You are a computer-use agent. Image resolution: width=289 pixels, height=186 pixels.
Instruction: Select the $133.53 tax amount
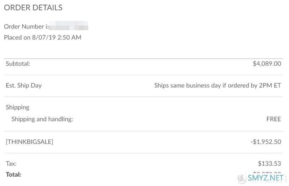pos(269,163)
